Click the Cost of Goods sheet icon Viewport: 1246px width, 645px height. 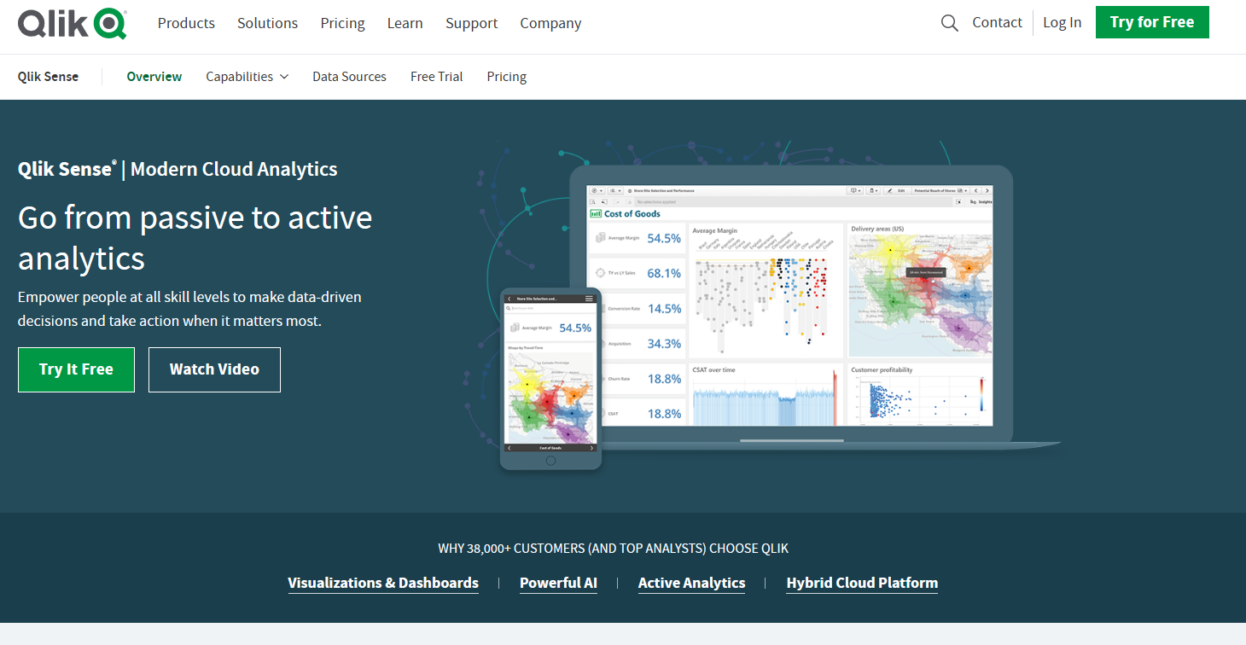pyautogui.click(x=596, y=214)
